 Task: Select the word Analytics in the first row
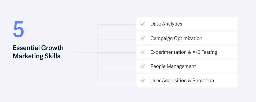click(172, 24)
